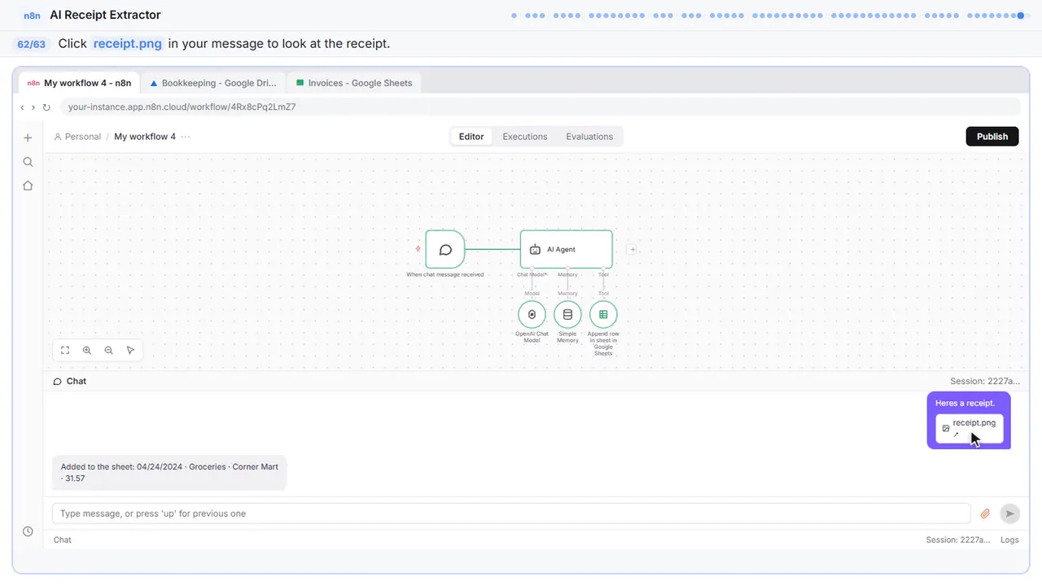This screenshot has height=586, width=1042.
Task: Click the "Added to the sheet" reply
Action: pos(169,473)
